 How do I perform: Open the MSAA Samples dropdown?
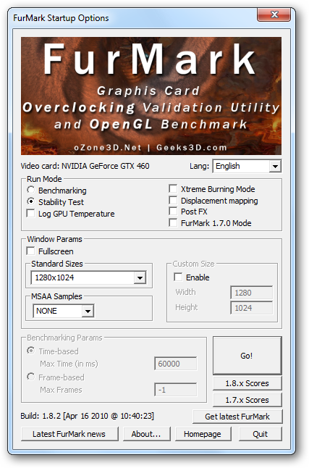pyautogui.click(x=63, y=311)
